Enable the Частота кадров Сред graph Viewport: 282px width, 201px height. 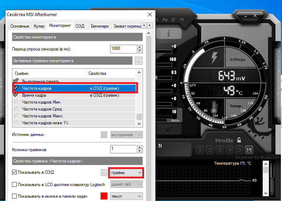tap(16, 108)
